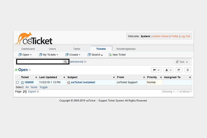Click the green refresh icon beside Open
The height and width of the screenshot is (138, 207).
pos(16,70)
